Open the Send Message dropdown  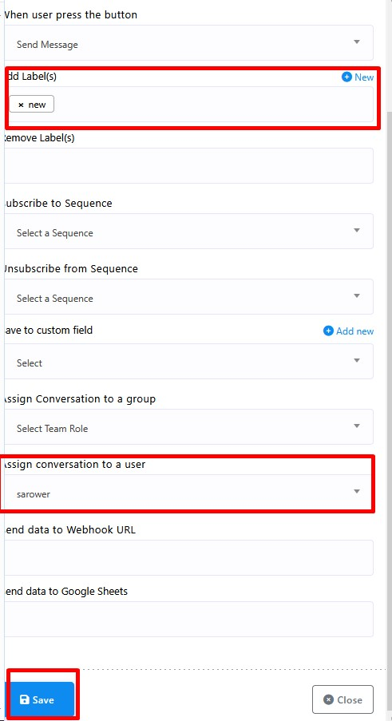pos(189,43)
